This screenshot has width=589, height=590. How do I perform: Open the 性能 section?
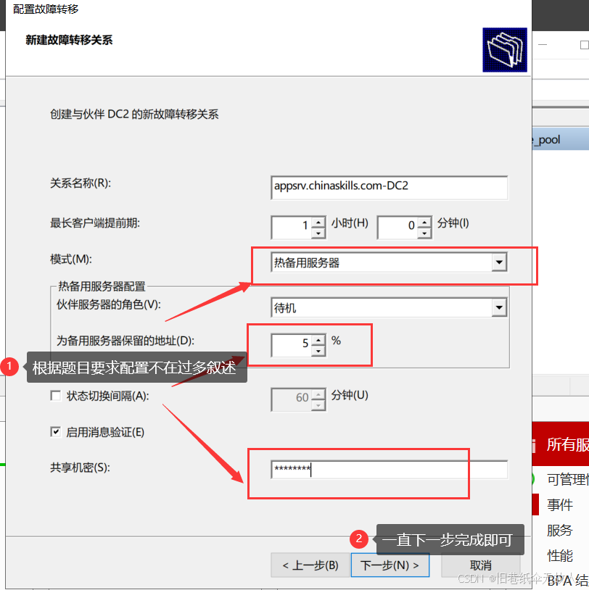pyautogui.click(x=559, y=555)
